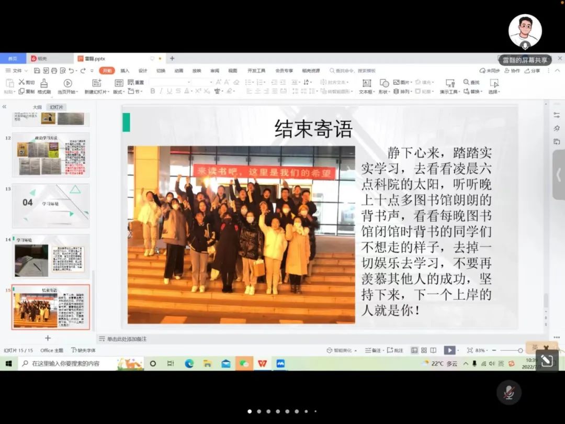
Task: Switch to the 大纲 outline tab
Action: (x=37, y=107)
